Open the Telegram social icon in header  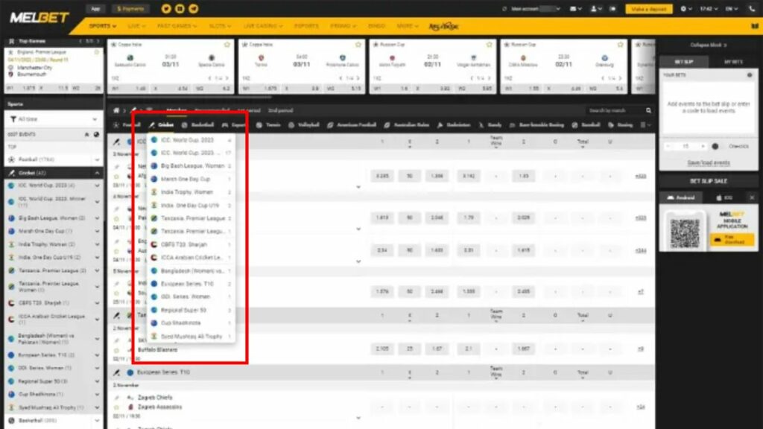click(193, 9)
